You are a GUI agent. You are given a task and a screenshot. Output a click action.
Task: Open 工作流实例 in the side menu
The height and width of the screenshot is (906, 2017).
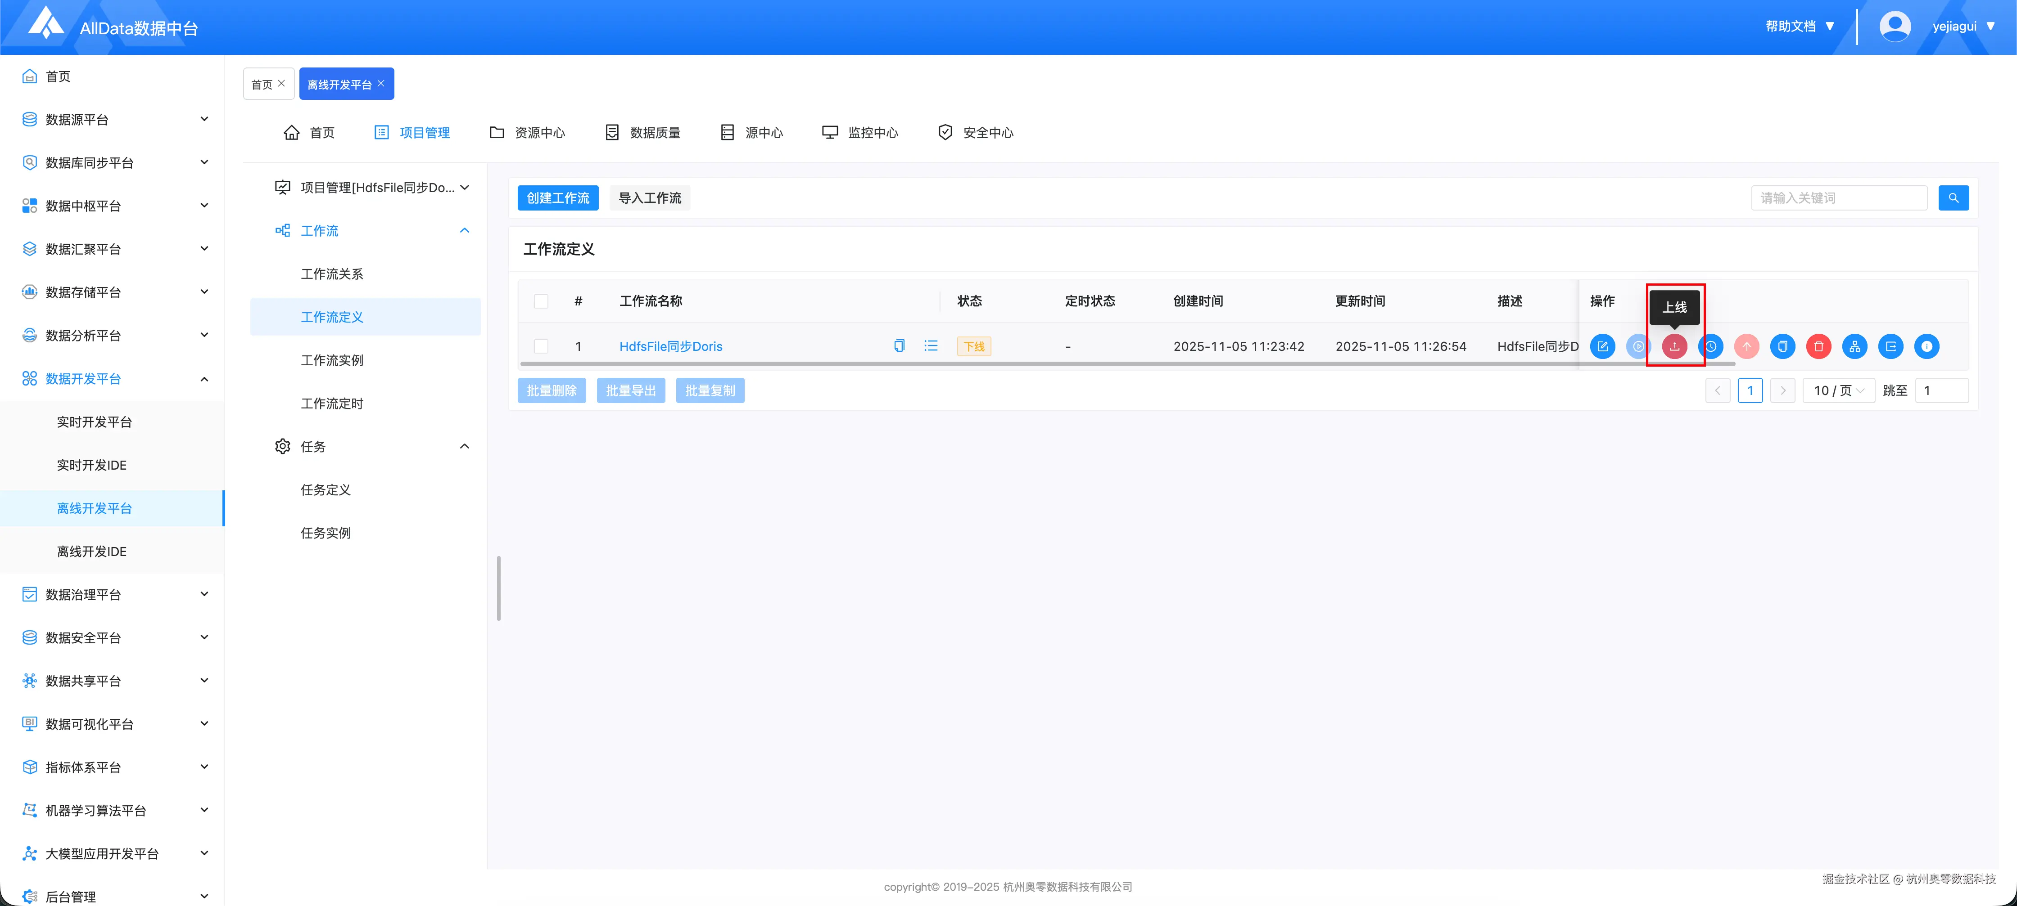[x=332, y=360]
